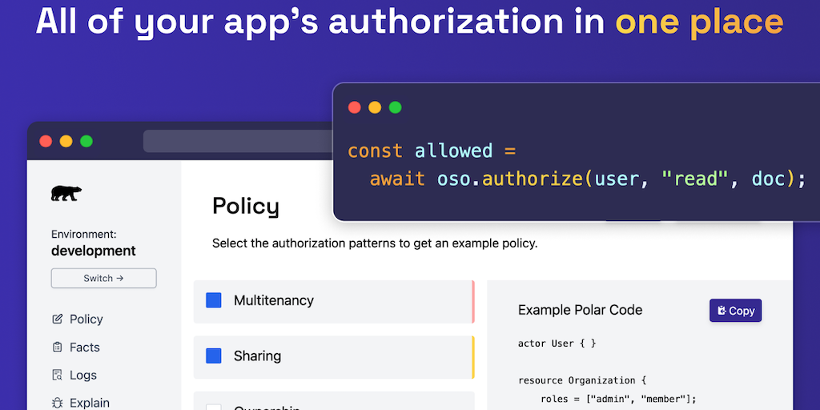Select the Sharing pattern label

click(257, 356)
